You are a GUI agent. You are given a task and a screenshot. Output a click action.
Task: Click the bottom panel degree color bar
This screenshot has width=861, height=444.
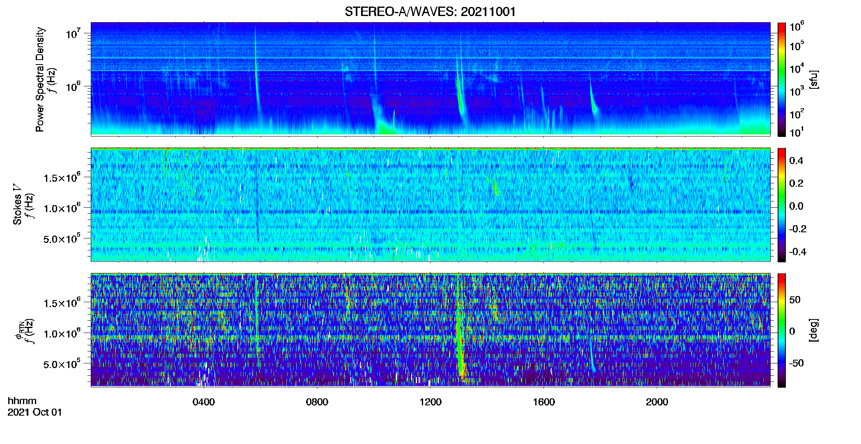(781, 330)
